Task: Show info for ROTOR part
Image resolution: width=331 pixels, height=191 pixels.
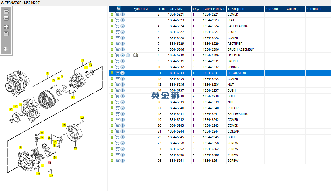Action: coord(123,108)
